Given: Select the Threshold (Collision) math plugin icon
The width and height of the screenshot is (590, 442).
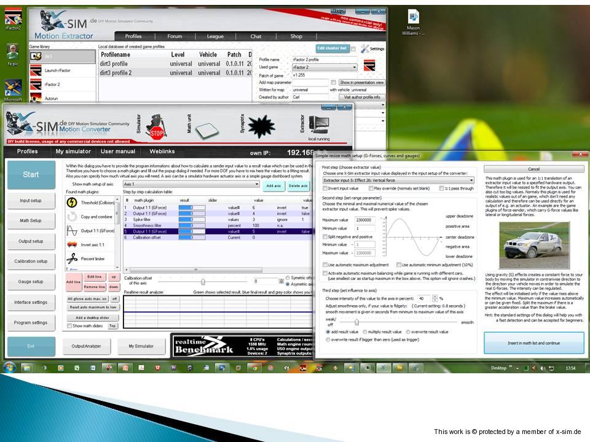Looking at the screenshot, I should tap(72, 202).
